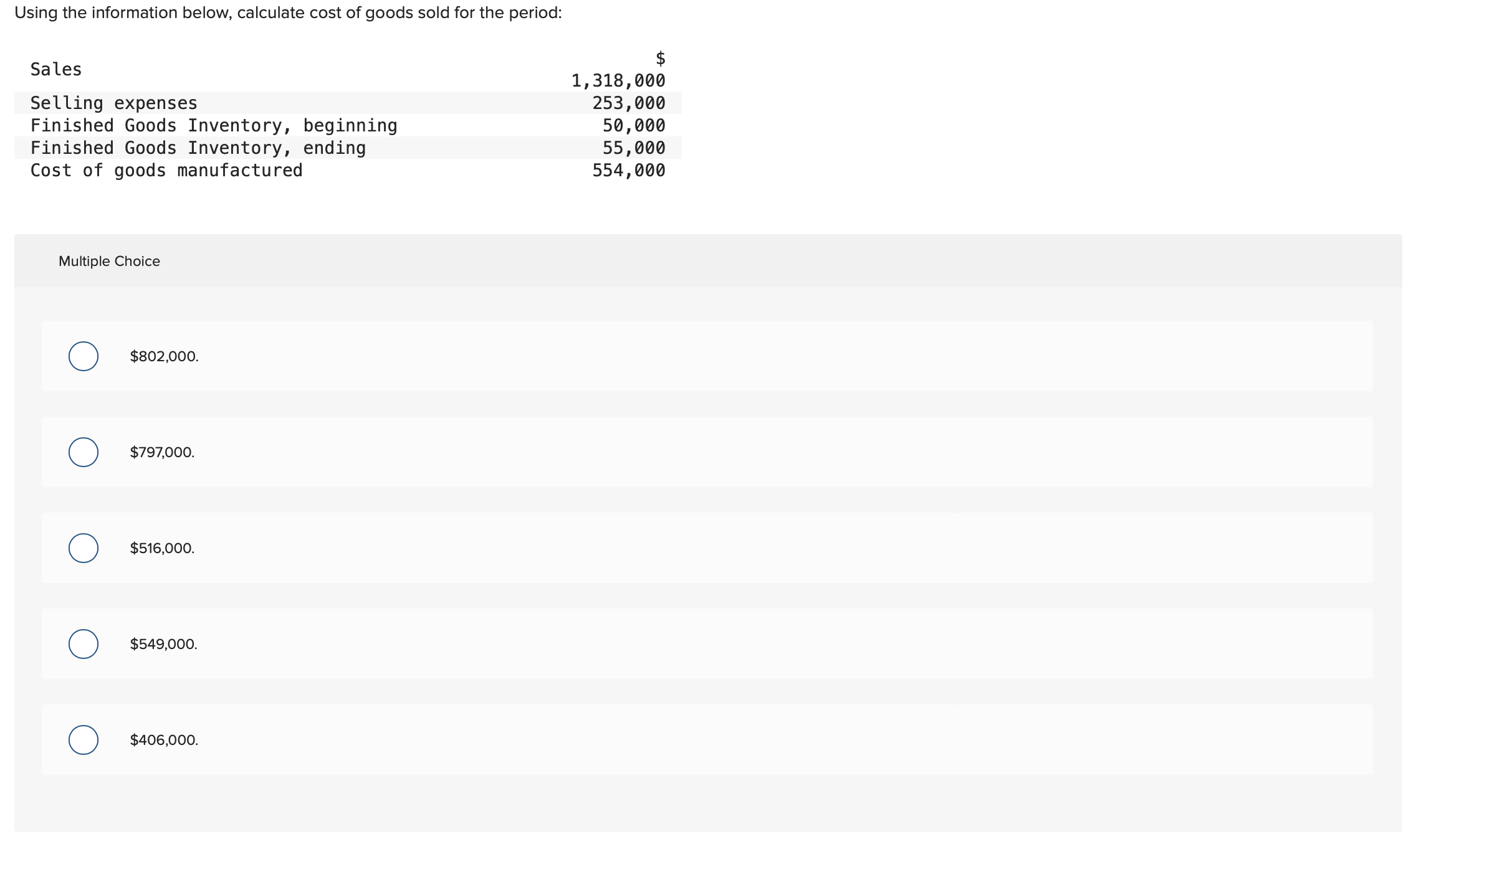
Task: Select the $406,000 answer option
Action: pos(83,740)
